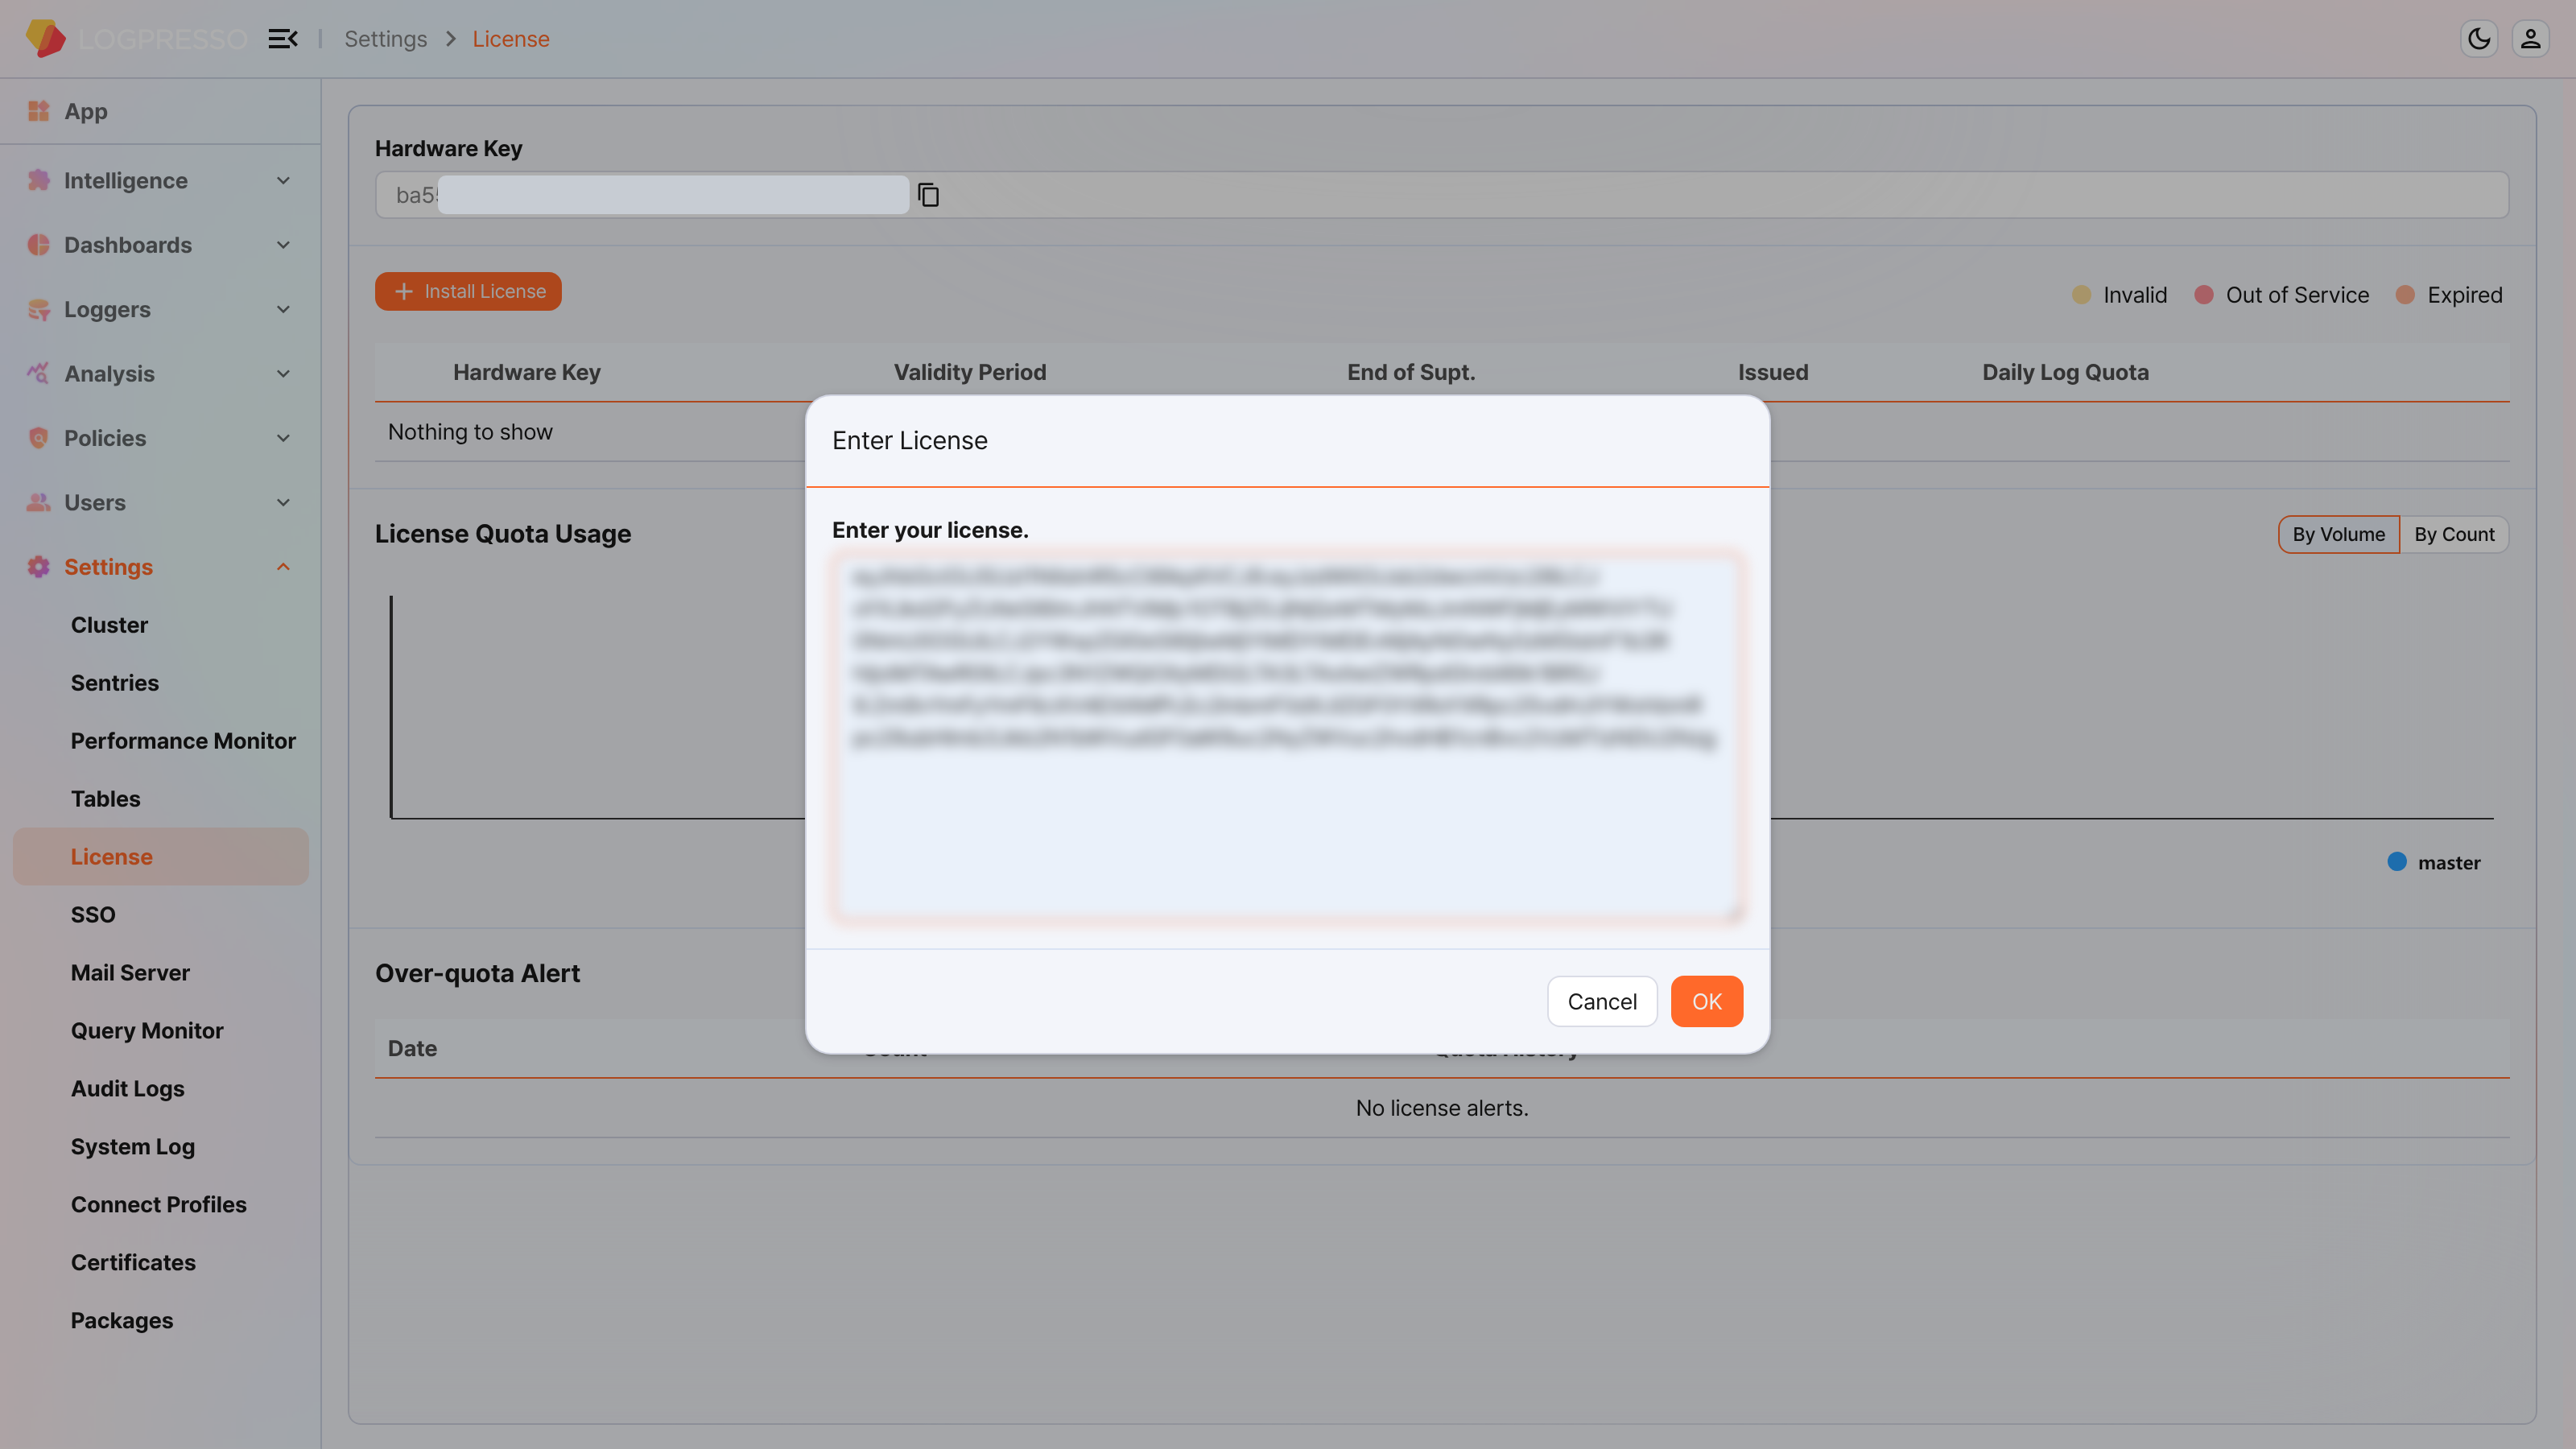Switch to dark mode via moon icon
The image size is (2576, 1449).
(x=2479, y=39)
